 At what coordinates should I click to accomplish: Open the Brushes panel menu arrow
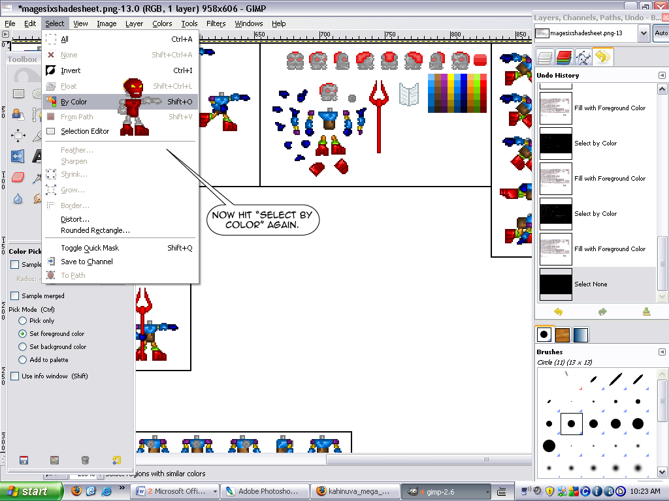(662, 352)
